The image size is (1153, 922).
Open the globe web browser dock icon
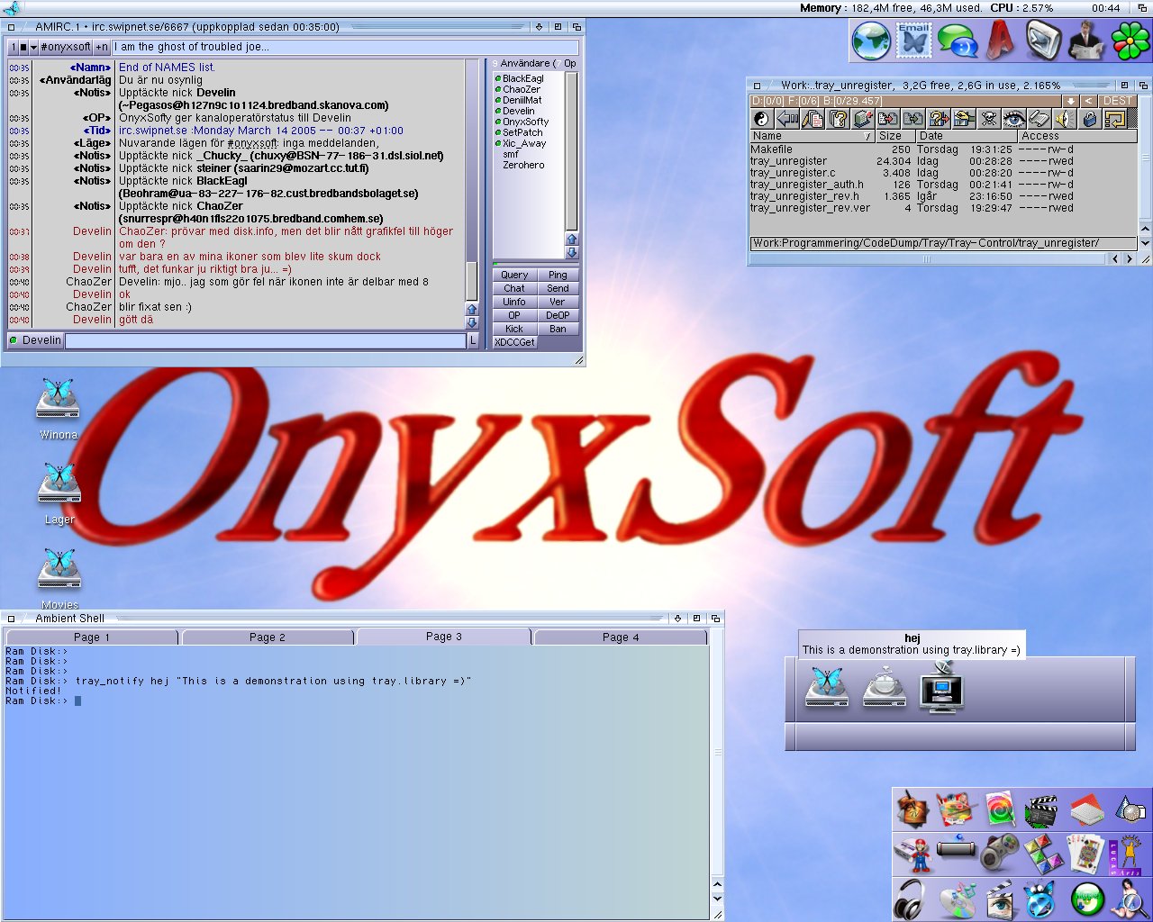871,41
